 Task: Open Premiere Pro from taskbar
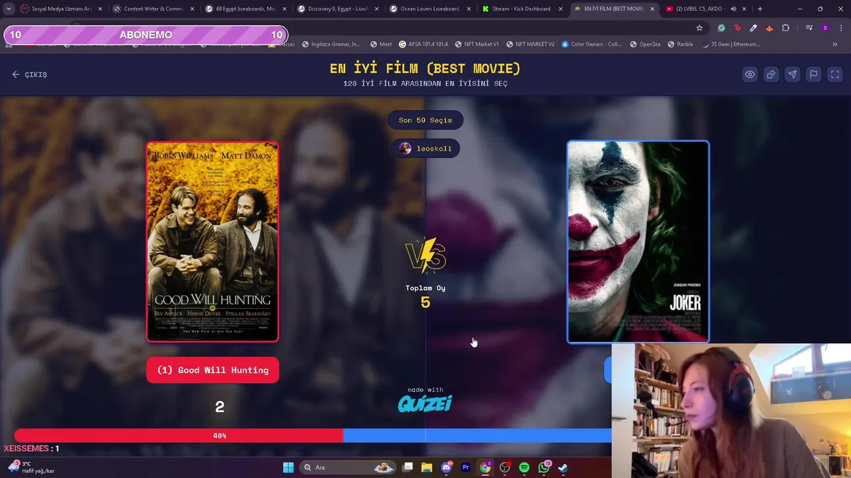[466, 467]
